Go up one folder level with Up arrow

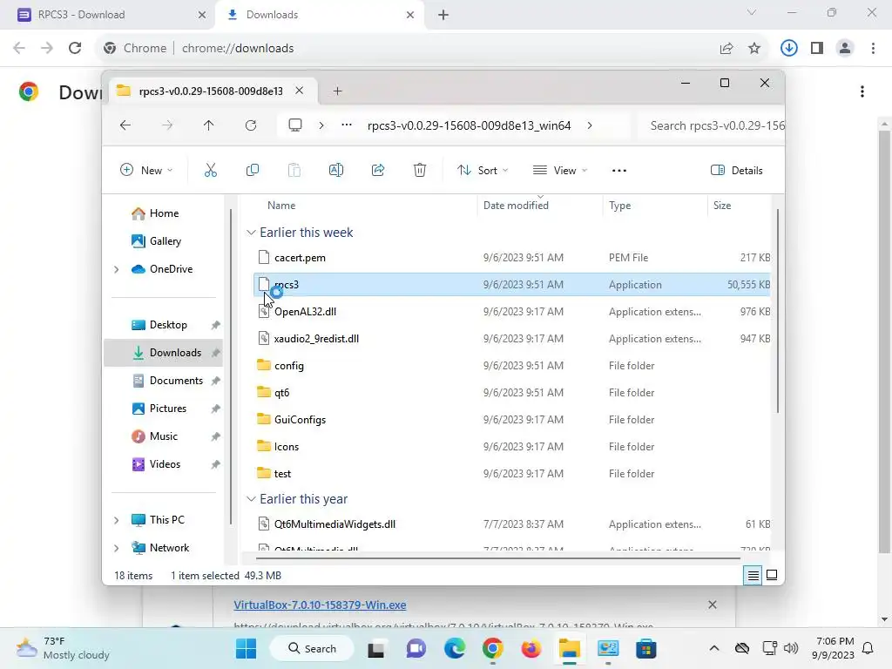point(209,125)
